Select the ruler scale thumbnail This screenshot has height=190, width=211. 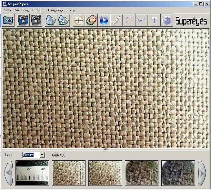[x=32, y=173]
